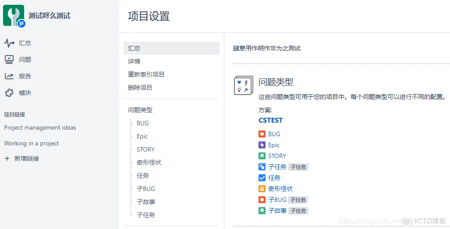Click the 子任务 badge next to 子故事
Screen dimensions: 450x229
coord(298,211)
